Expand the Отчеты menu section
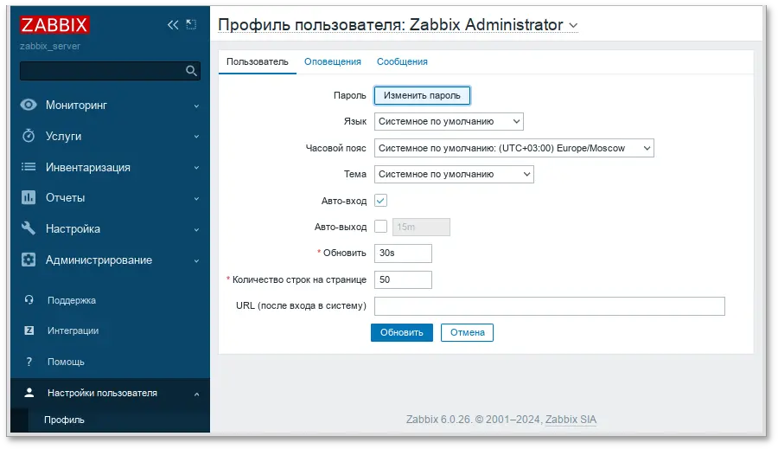This screenshot has width=778, height=449. click(196, 199)
